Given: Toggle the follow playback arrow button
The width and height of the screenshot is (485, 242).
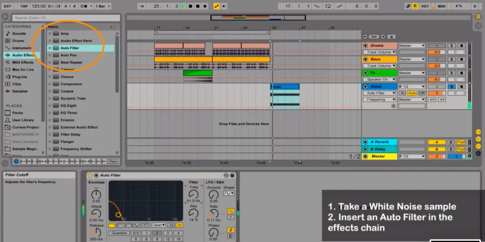Looking at the screenshot, I should (141, 6).
